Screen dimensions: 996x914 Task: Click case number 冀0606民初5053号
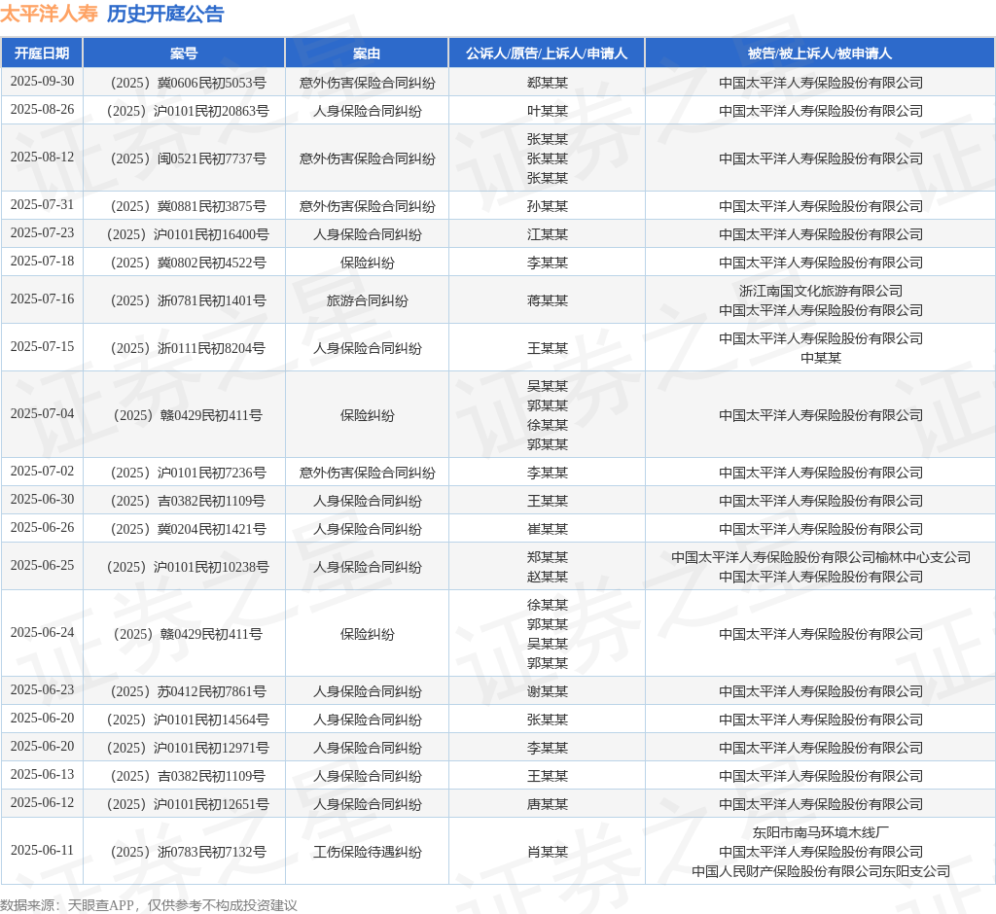click(188, 83)
